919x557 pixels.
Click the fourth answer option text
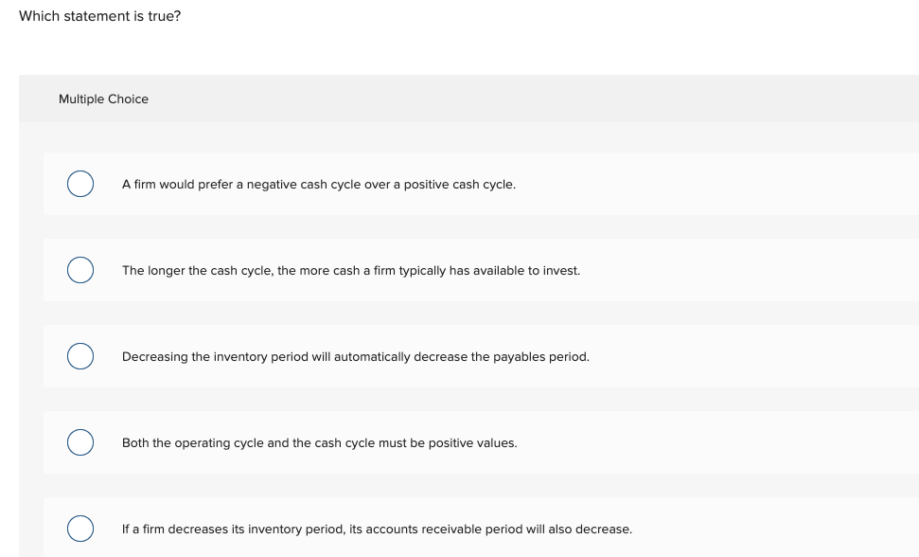(x=320, y=442)
